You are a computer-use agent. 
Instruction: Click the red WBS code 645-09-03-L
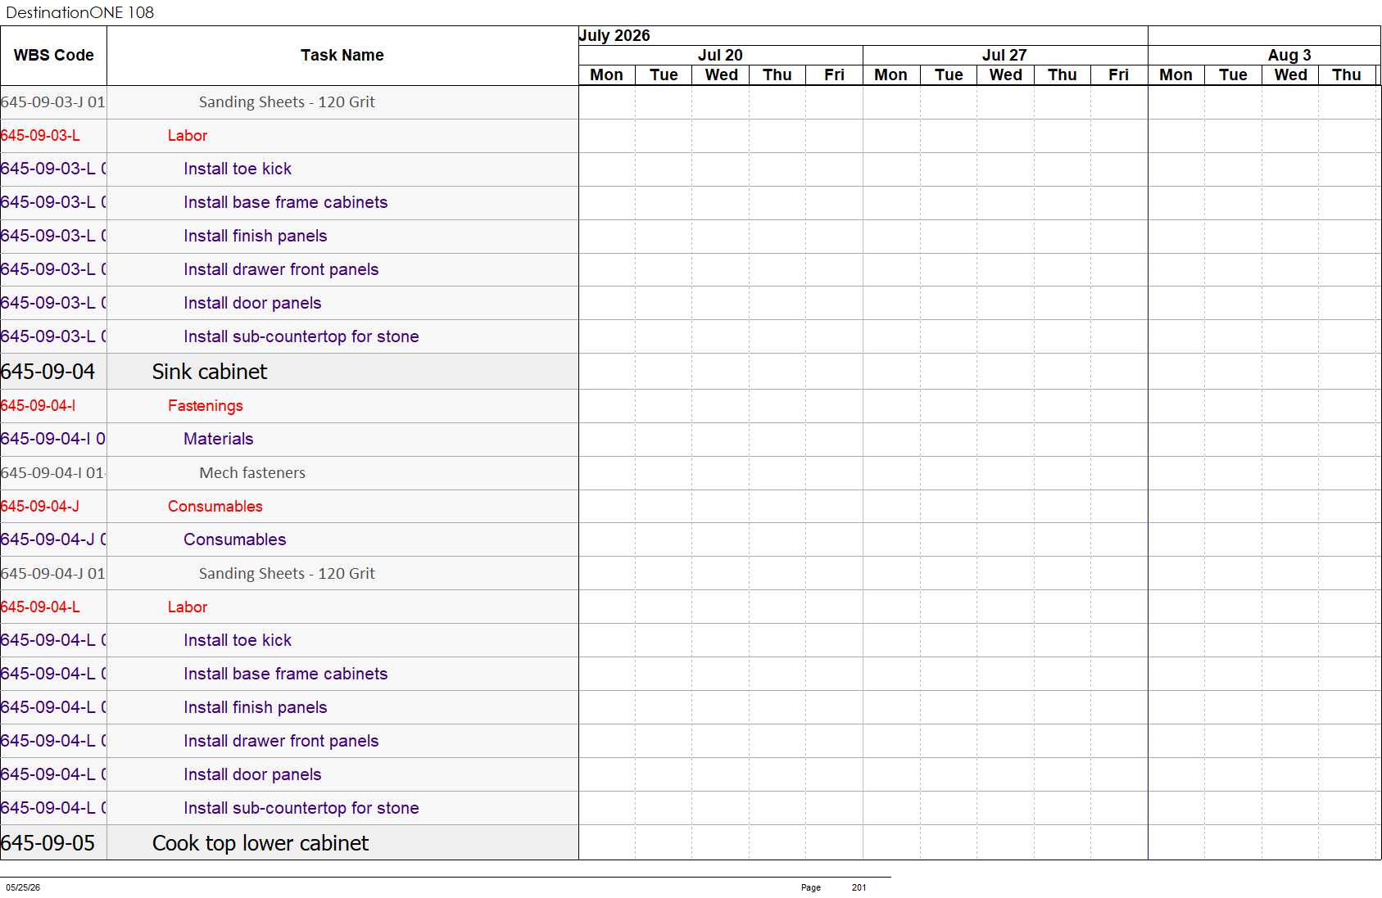pos(40,136)
